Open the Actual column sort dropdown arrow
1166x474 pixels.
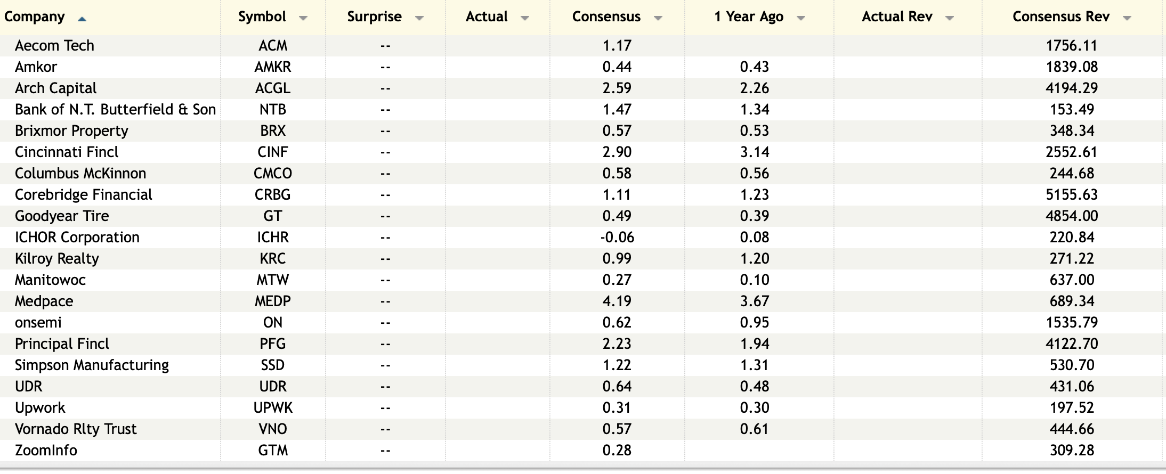[x=525, y=18]
